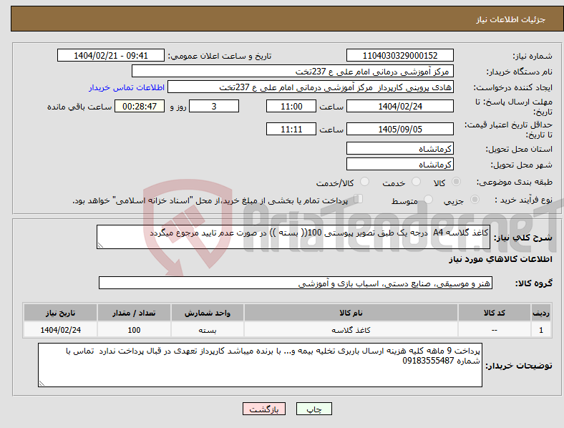Click the request creator field هادی پروینی

[311, 87]
